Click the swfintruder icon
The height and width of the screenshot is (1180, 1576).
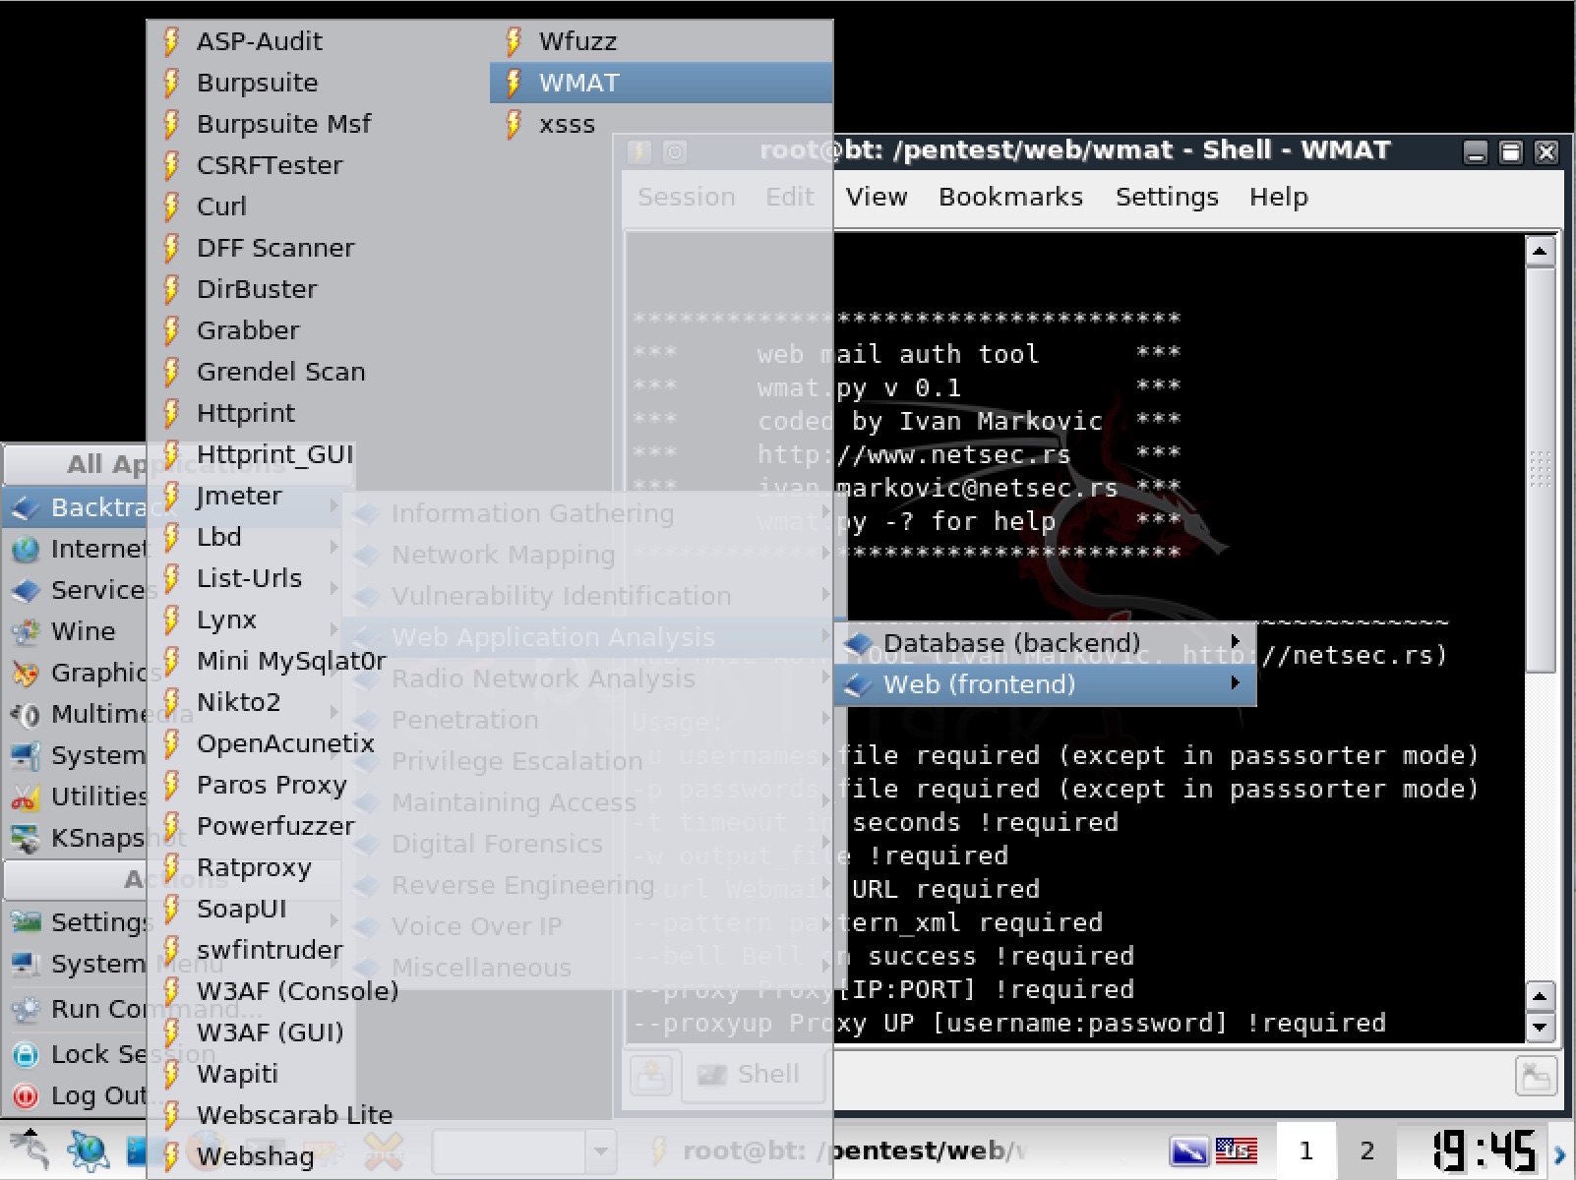171,950
